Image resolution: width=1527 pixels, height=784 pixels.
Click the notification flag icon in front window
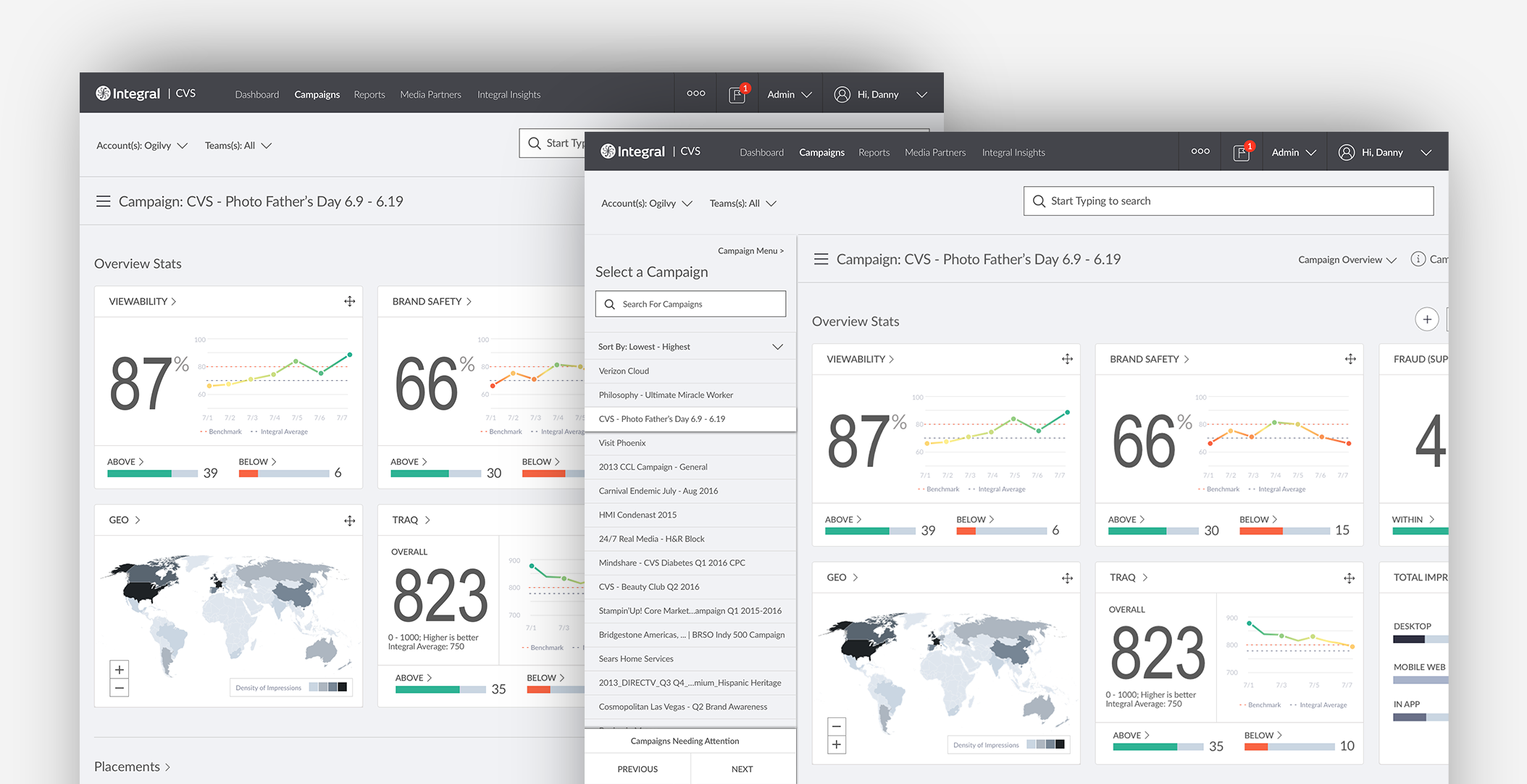[1242, 153]
